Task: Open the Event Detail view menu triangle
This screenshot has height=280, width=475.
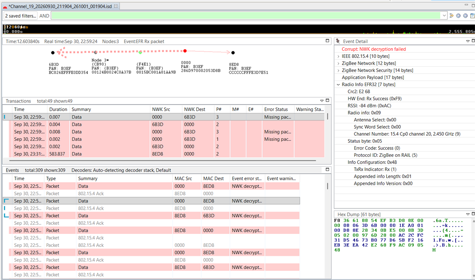Action: point(468,41)
